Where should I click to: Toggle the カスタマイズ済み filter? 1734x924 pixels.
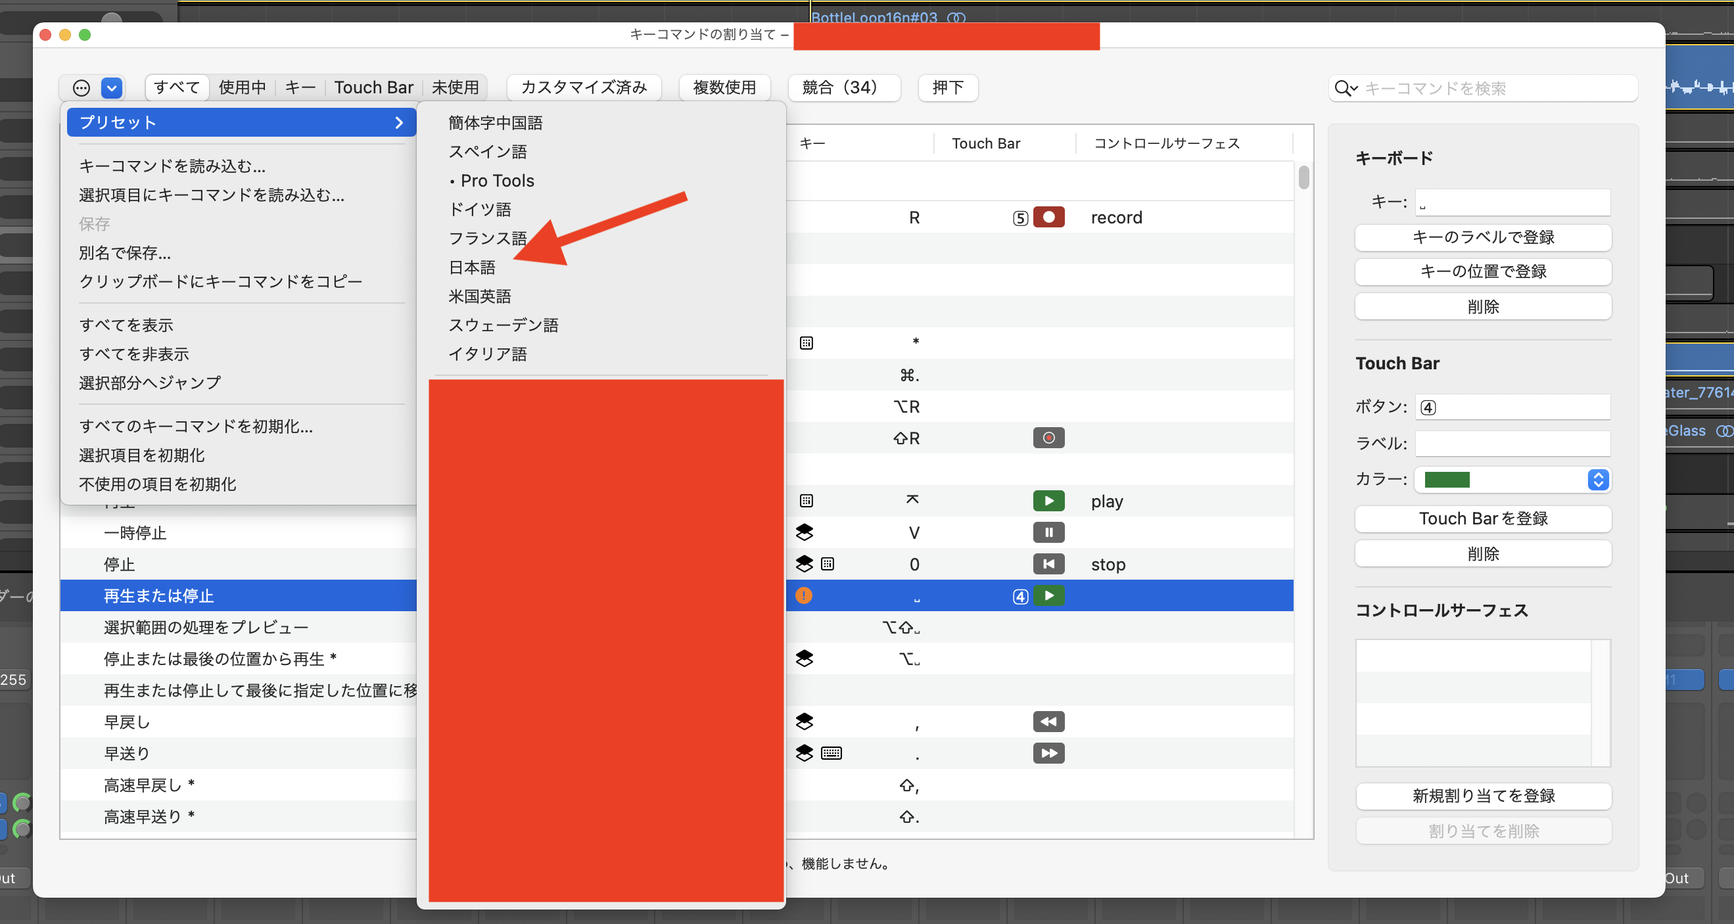(x=584, y=87)
